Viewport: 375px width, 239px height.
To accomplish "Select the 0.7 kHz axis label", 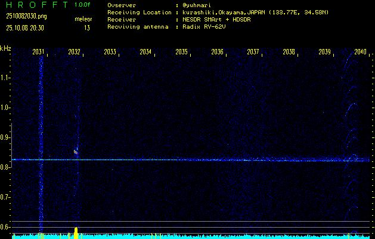I will point(5,197).
